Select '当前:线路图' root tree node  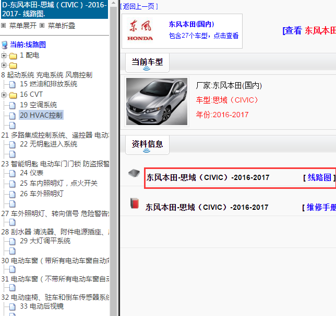[x=28, y=44]
